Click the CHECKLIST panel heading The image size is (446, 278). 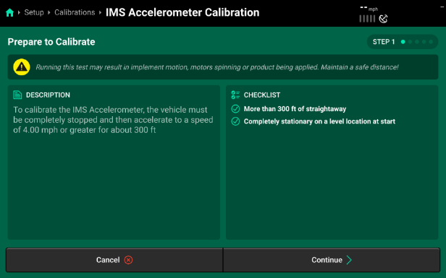point(262,95)
